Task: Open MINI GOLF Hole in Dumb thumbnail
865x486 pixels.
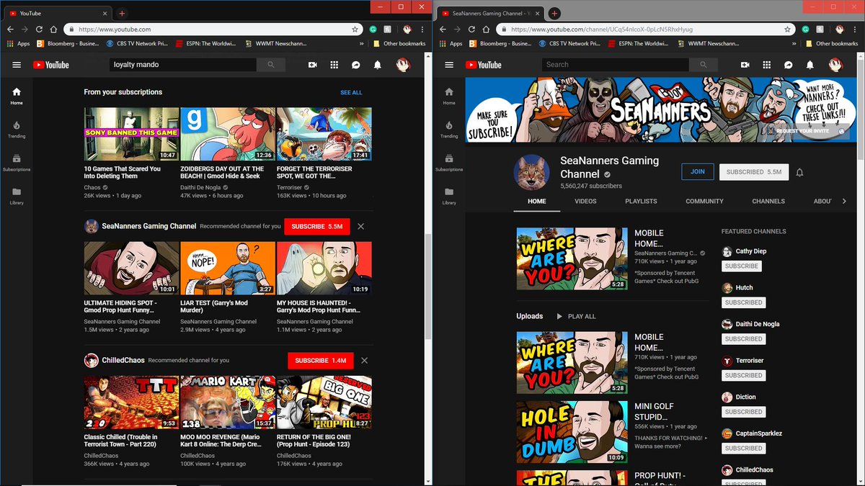Action: (572, 432)
